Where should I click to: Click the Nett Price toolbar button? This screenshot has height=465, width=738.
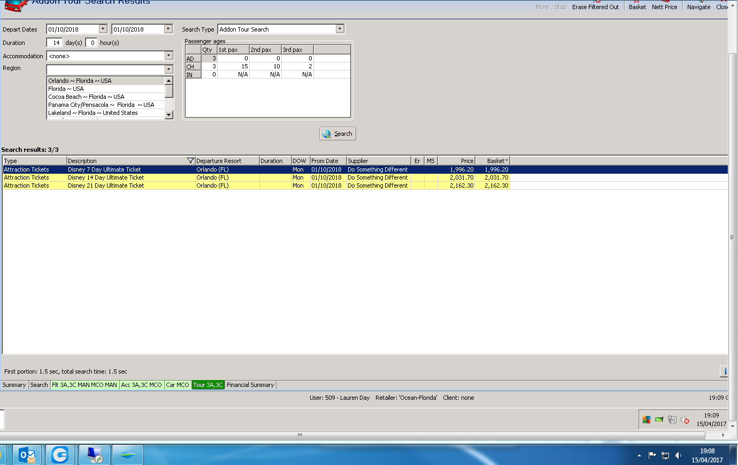pos(664,7)
